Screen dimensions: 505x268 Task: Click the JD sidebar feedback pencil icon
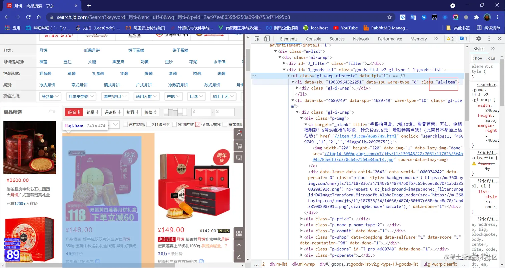coord(239,256)
